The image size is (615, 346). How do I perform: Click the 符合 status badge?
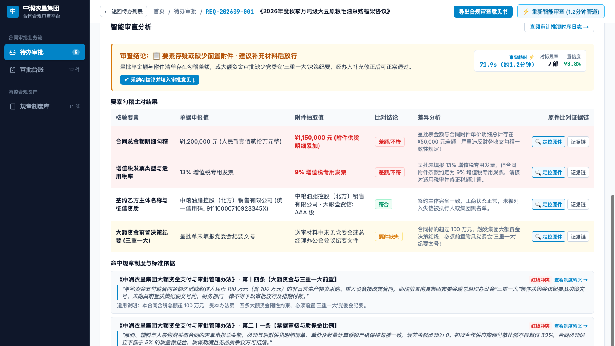[x=384, y=204]
